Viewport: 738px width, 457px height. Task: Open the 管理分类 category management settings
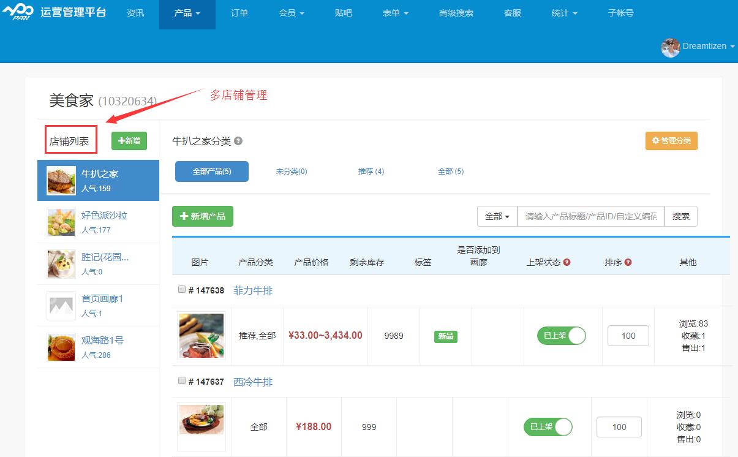point(671,140)
